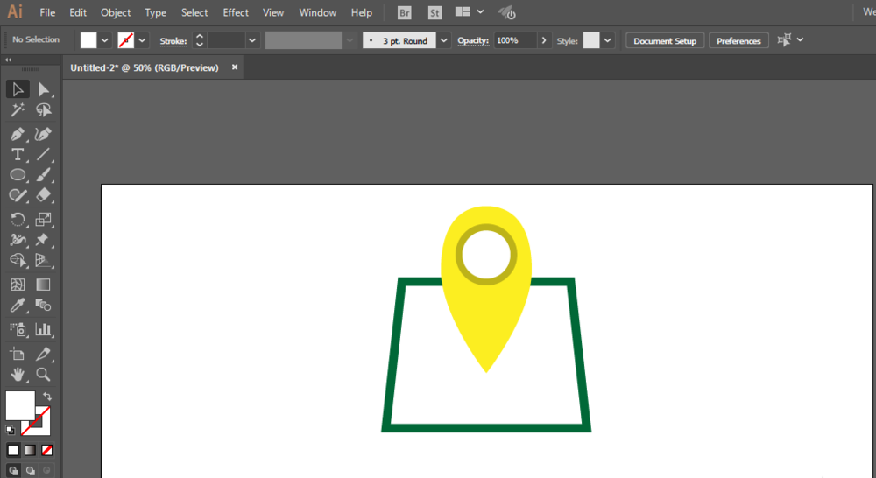876x478 pixels.
Task: Close the Untitled-2 document tab
Action: pos(235,67)
